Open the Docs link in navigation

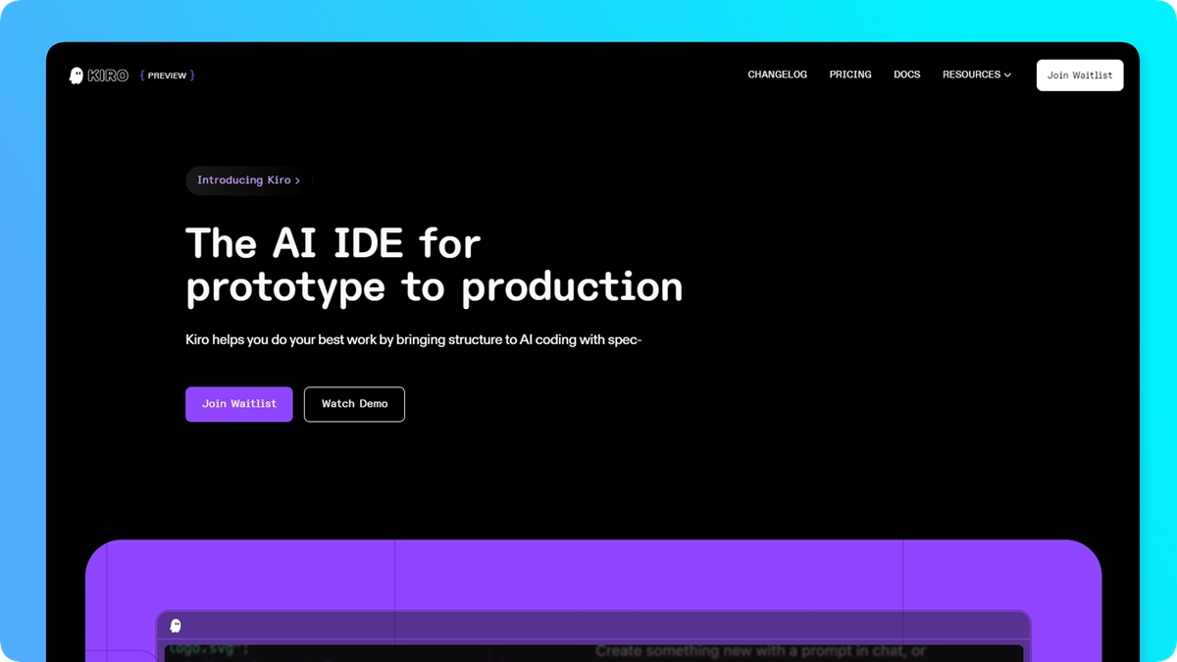(x=906, y=75)
